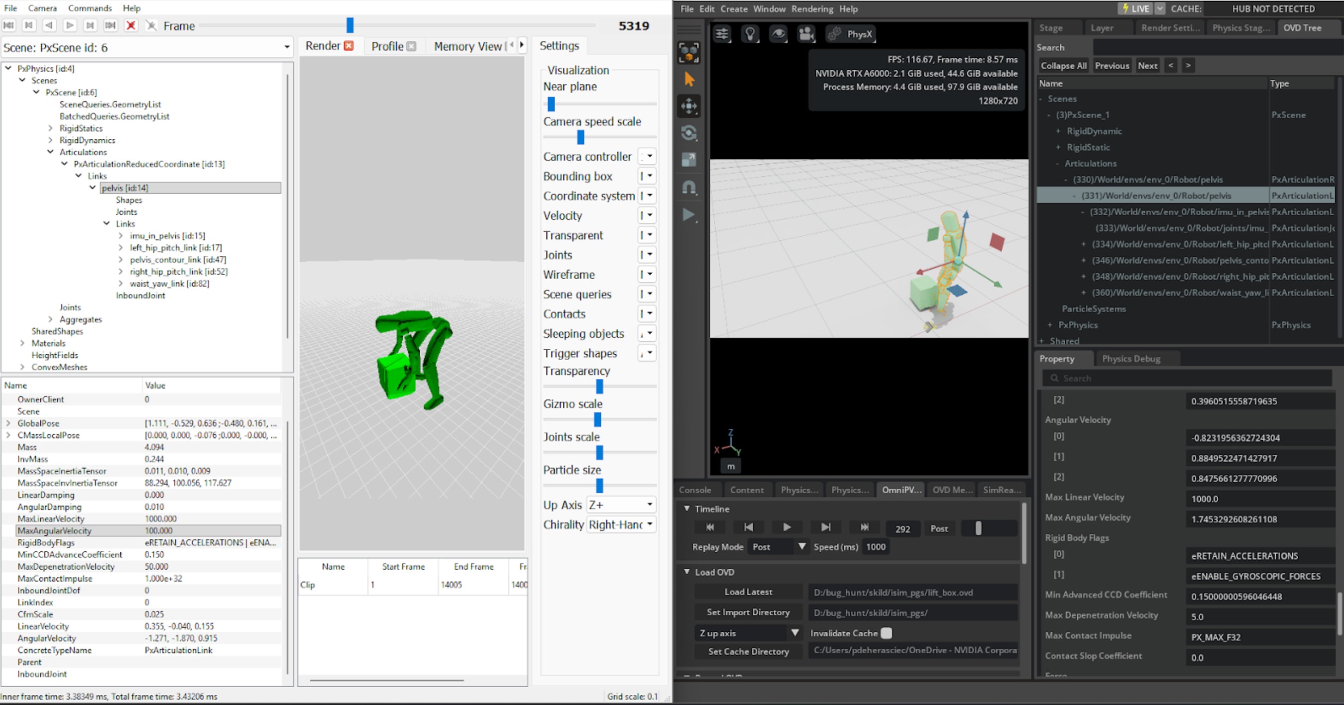Select the arrow selection tool in viewport sidebar

click(x=689, y=79)
